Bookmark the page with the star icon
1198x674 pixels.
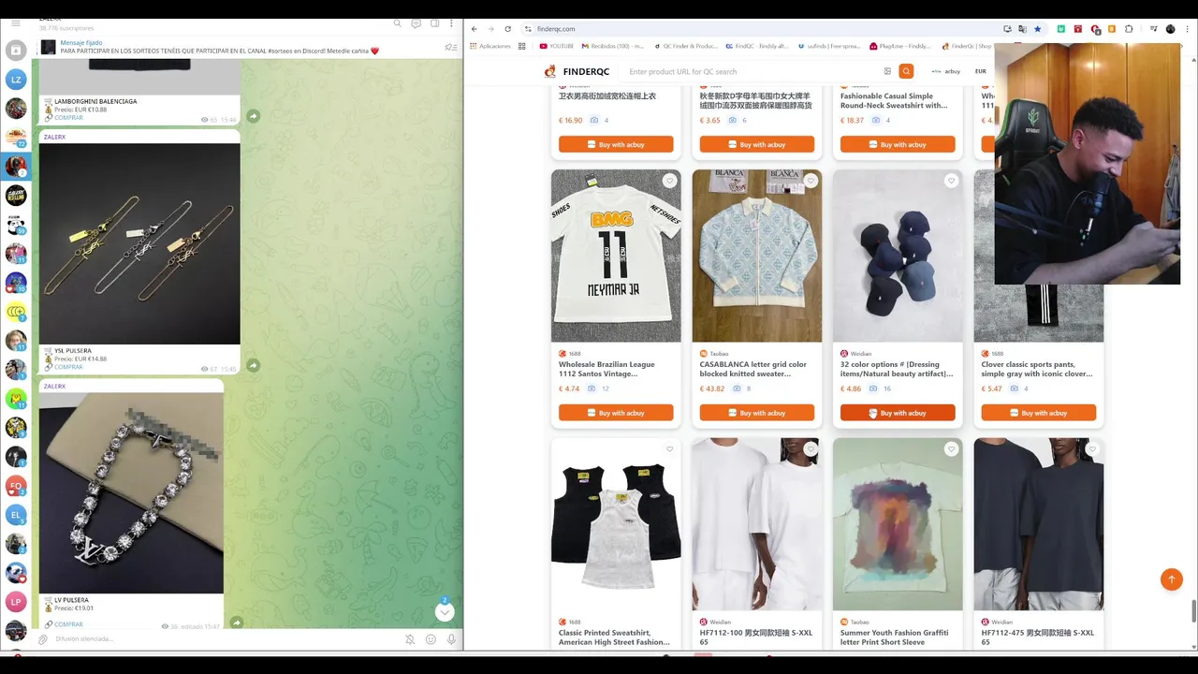(1037, 29)
